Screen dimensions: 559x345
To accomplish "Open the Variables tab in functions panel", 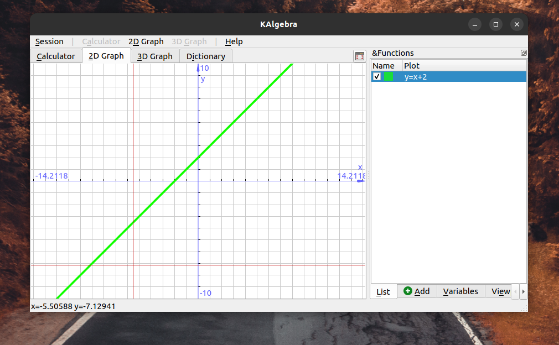I will point(460,291).
